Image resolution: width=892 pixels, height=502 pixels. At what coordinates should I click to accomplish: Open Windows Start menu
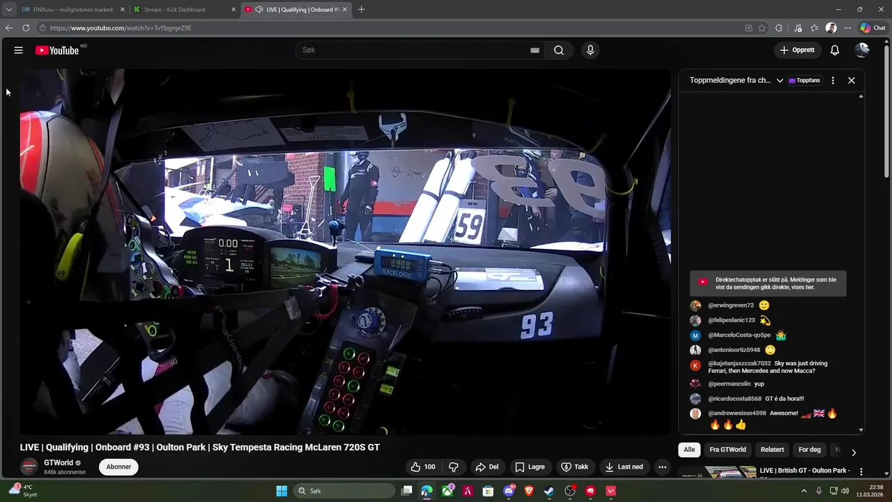point(282,491)
